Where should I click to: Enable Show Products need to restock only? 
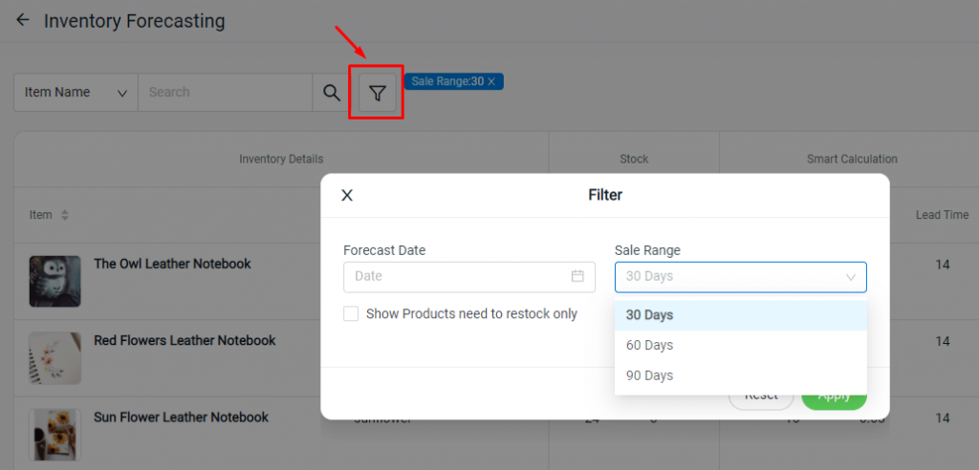tap(351, 313)
